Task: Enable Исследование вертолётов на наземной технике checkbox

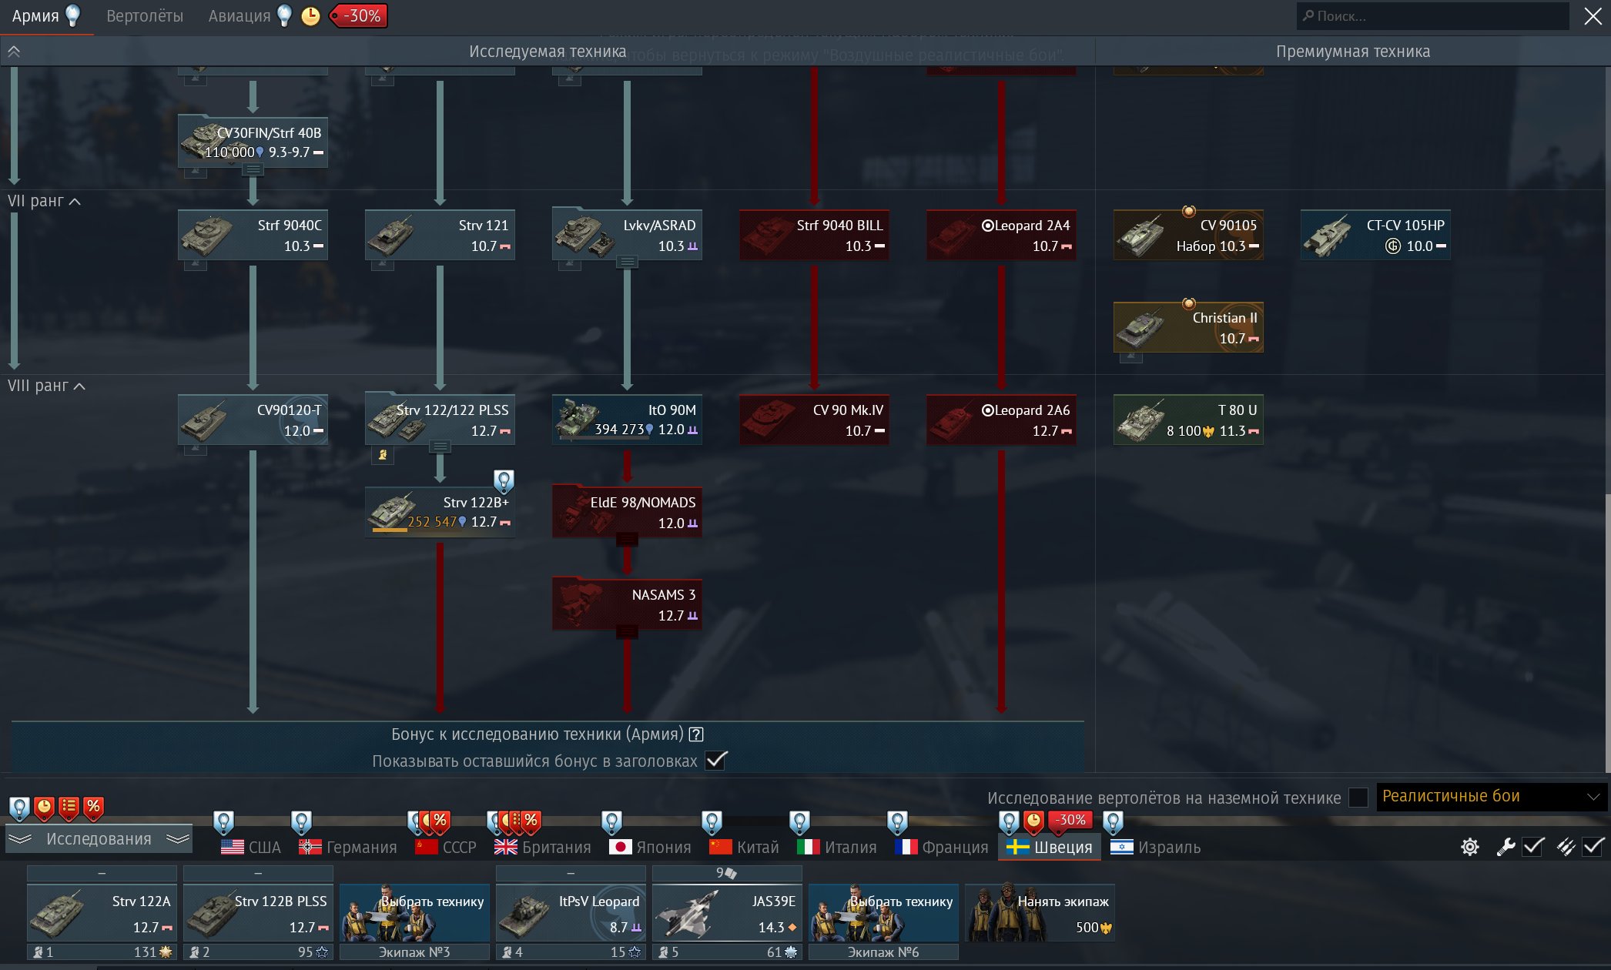Action: pos(1358,798)
